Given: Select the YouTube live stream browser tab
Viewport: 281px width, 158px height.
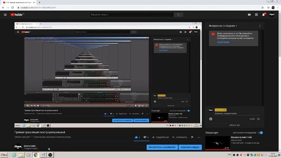Looking at the screenshot, I should pyautogui.click(x=18, y=3).
